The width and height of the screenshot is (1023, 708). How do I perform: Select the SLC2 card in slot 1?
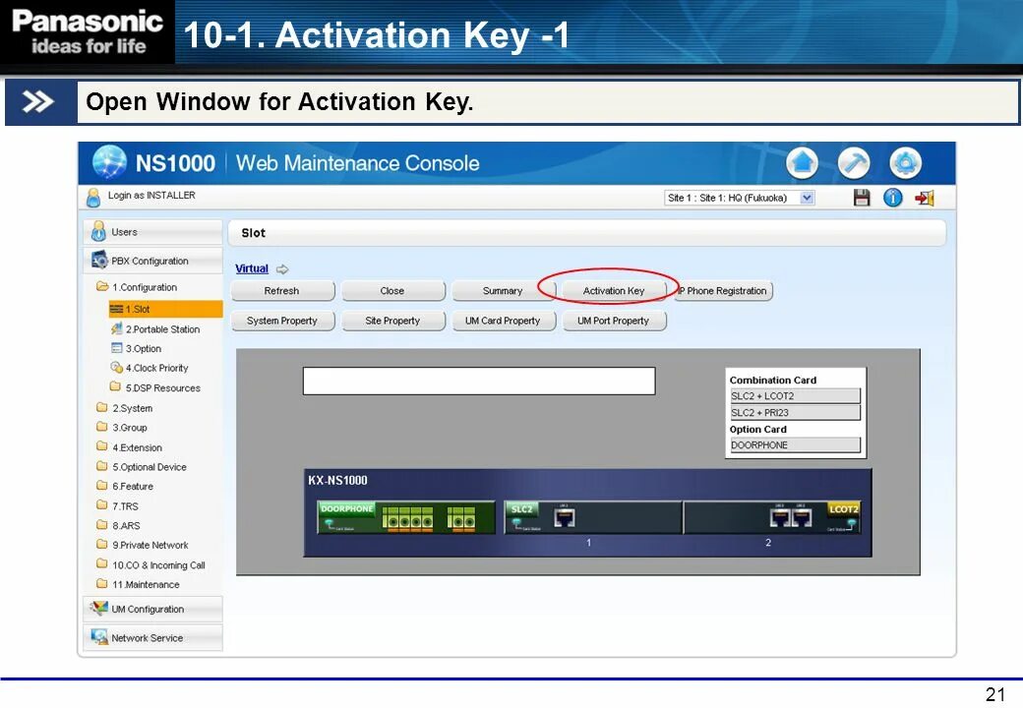pos(592,517)
